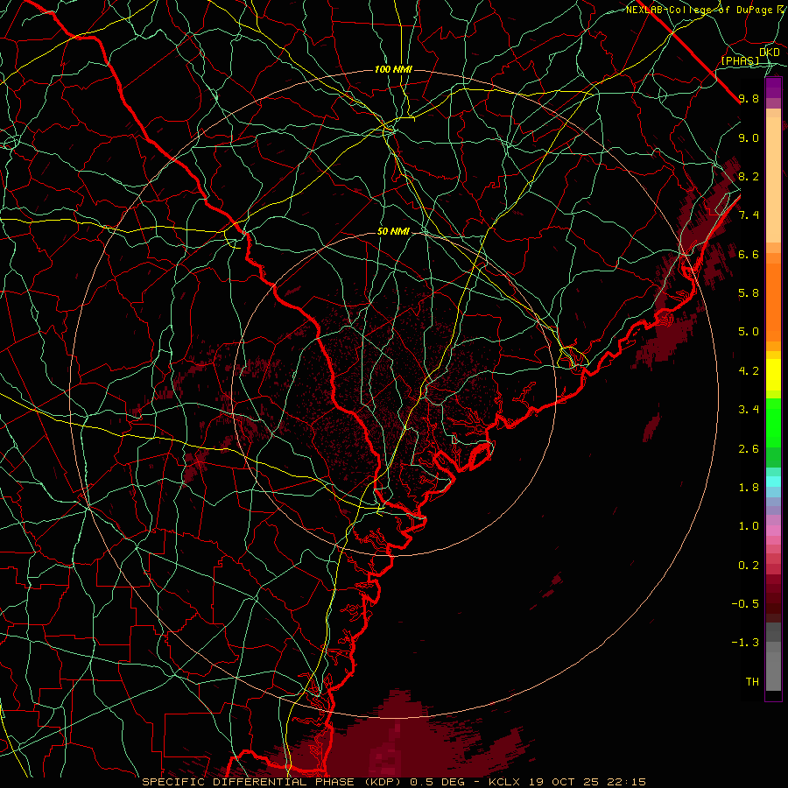Click the 5.8 value on the color scale
This screenshot has height=788, width=788.
coord(749,293)
